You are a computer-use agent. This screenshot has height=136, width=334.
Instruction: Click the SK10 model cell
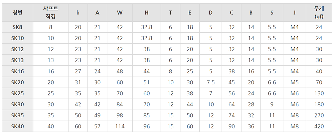pyautogui.click(x=17, y=38)
